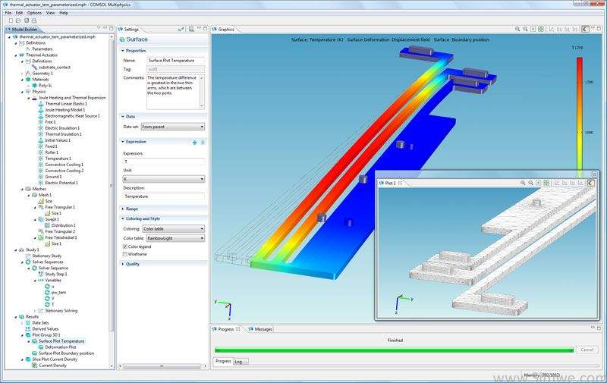Open the Coloring dropdown
This screenshot has height=383, width=607.
point(174,228)
